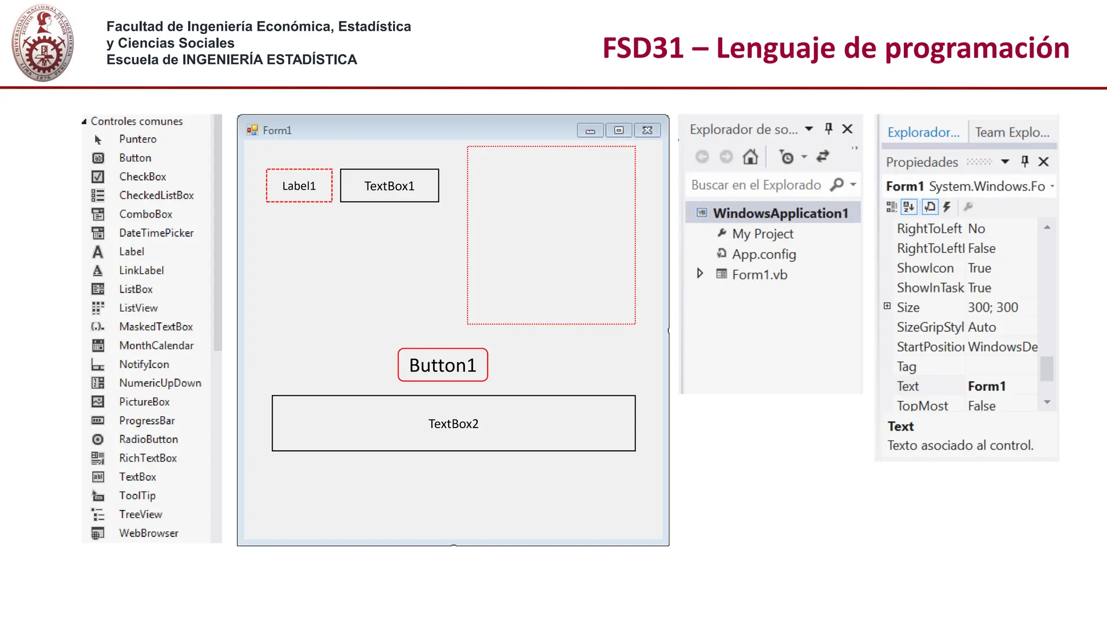Choose the PictureBox control icon

tap(98, 402)
